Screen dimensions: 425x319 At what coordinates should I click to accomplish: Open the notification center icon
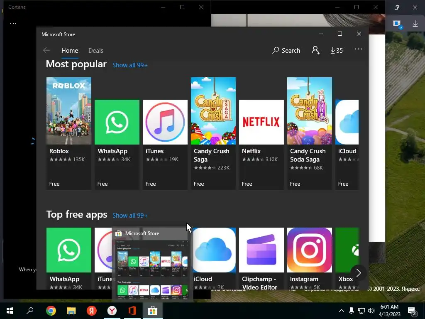point(412,311)
